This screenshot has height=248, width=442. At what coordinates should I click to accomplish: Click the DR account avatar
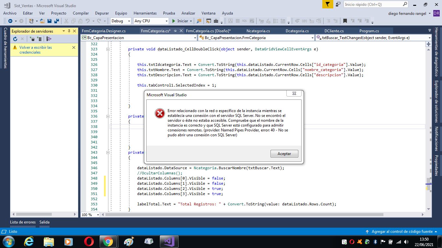(436, 13)
